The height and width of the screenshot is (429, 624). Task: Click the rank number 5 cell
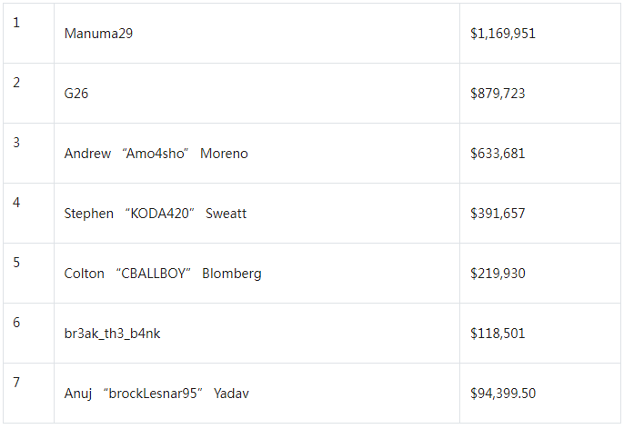tap(29, 274)
